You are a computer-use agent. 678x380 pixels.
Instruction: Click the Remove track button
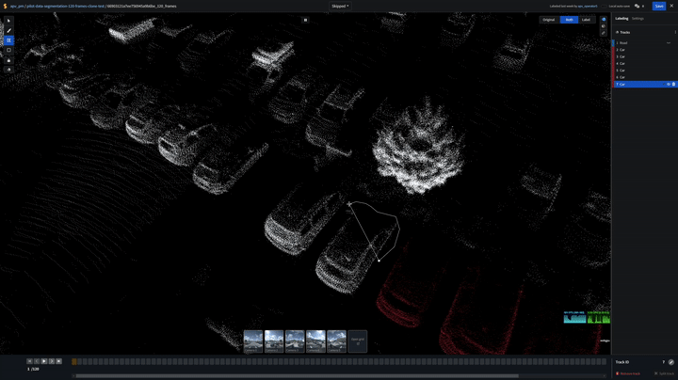[x=629, y=373]
